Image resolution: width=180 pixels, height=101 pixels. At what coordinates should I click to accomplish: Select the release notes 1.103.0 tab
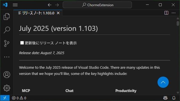(x=38, y=13)
